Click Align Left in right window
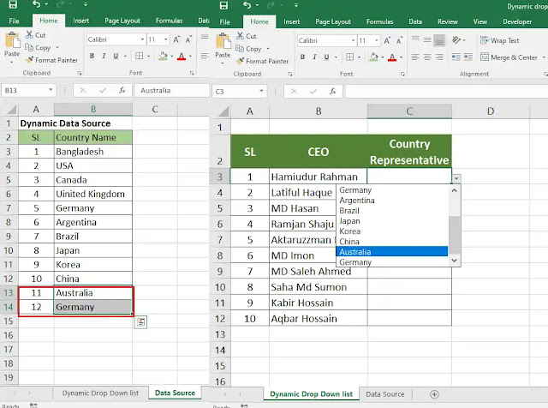This screenshot has width=548, height=408. point(415,57)
